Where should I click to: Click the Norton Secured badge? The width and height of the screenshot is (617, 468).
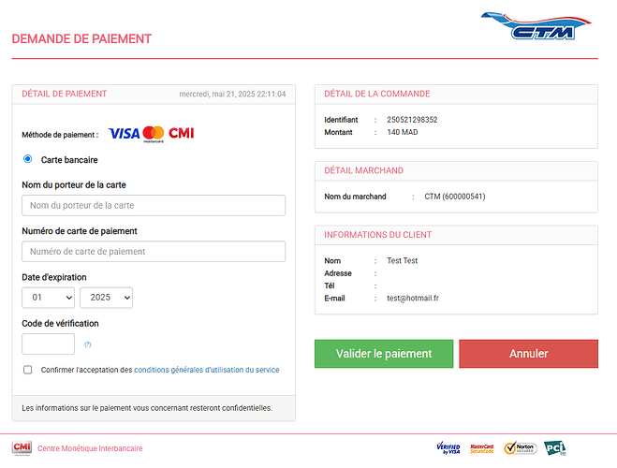521,448
